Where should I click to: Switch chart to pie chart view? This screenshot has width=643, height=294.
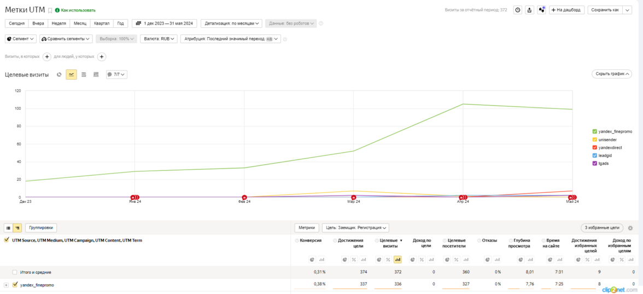(x=59, y=75)
